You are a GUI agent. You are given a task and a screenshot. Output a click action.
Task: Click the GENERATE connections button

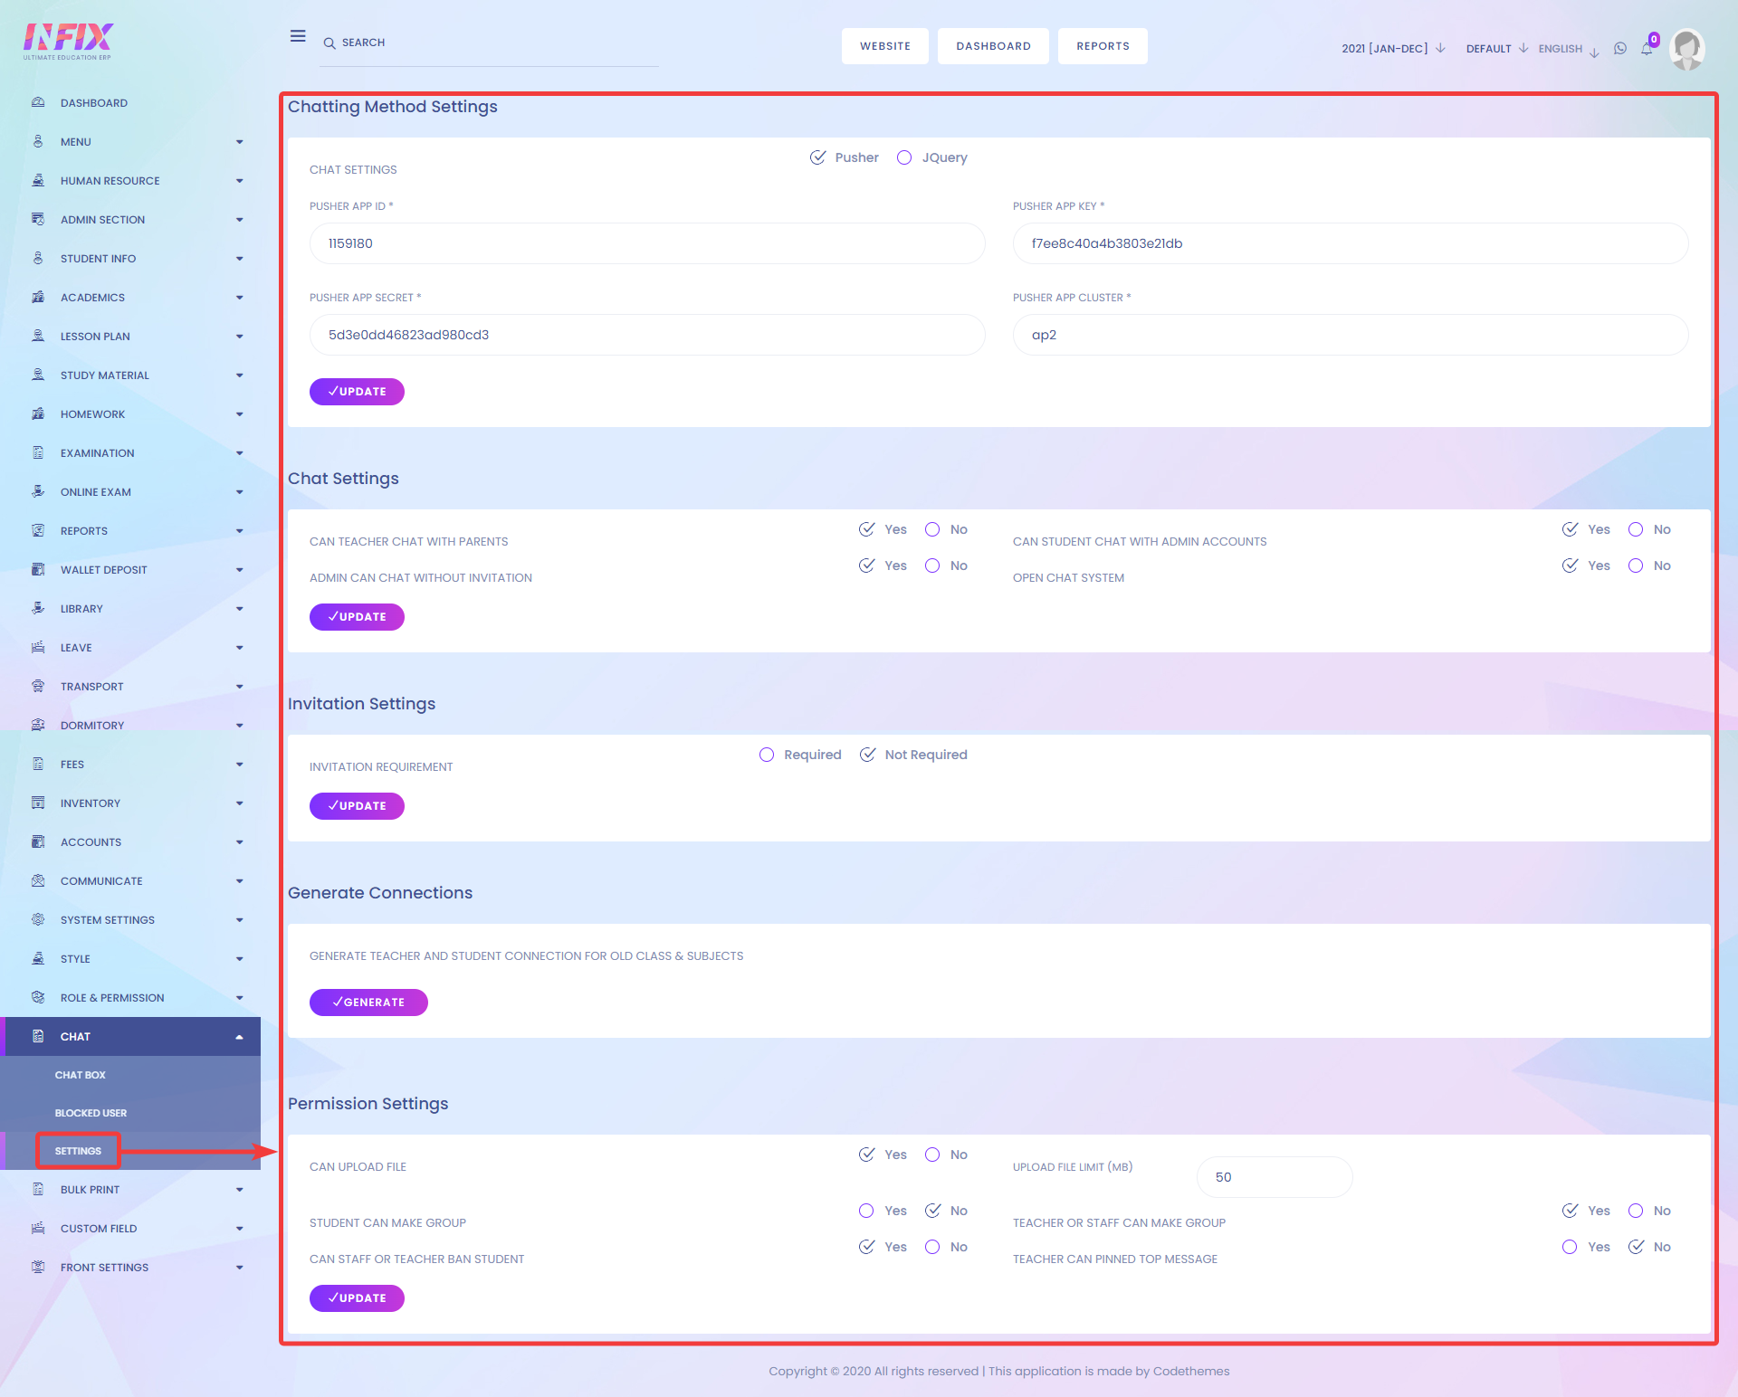368,1003
